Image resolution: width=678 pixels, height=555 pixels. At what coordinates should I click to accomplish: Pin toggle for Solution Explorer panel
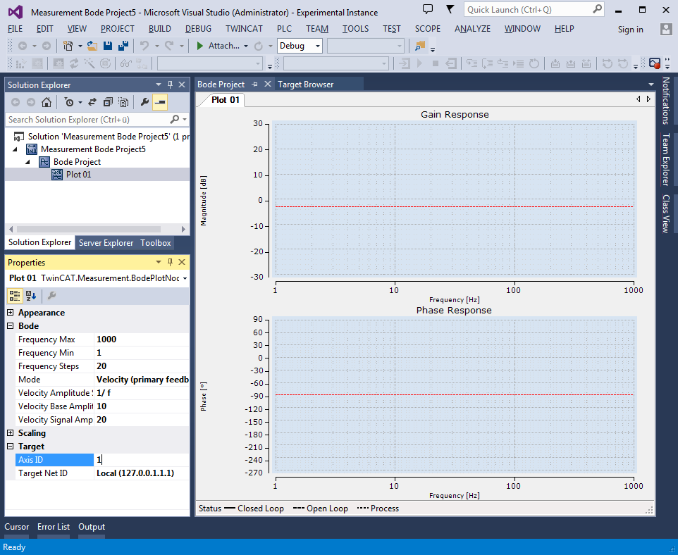171,85
